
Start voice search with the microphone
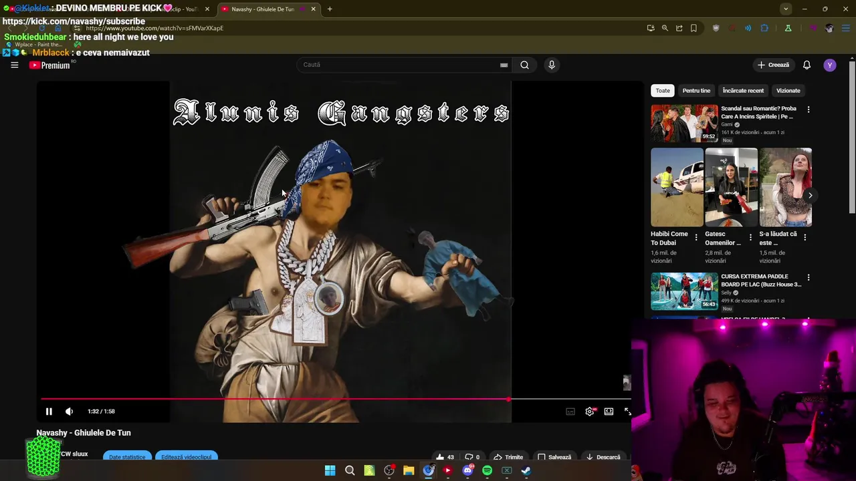click(x=552, y=65)
